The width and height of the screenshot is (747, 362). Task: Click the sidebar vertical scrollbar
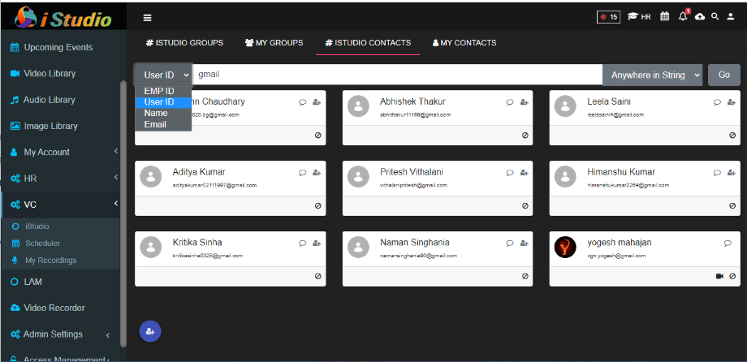[x=124, y=213]
